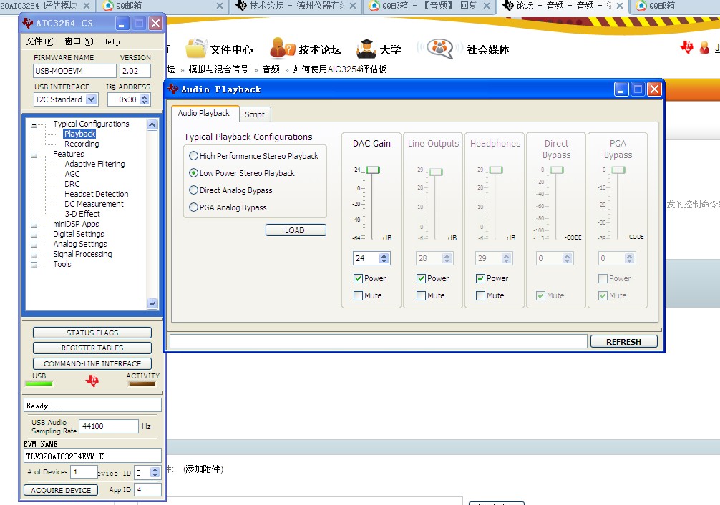Click ACQUIRE DEVICE button
The width and height of the screenshot is (720, 505).
point(61,490)
